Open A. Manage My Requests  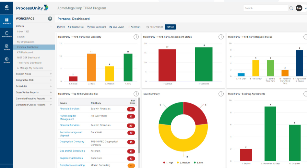30,68
